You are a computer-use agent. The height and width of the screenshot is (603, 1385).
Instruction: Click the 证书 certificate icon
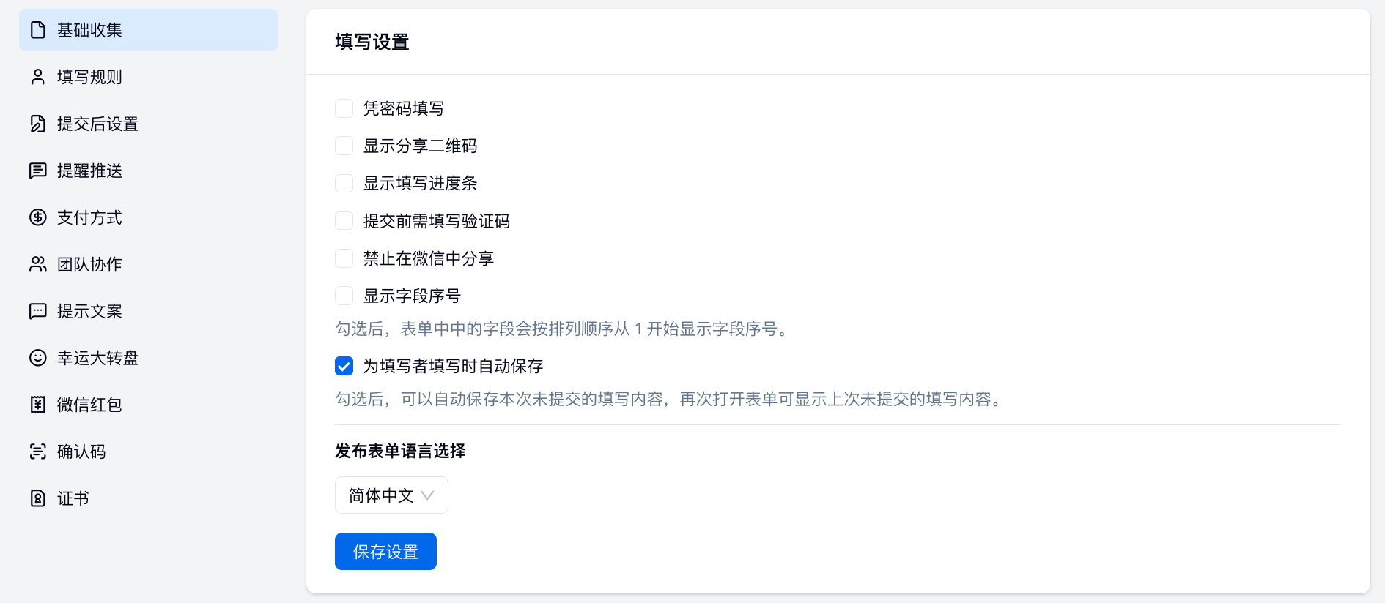(38, 498)
